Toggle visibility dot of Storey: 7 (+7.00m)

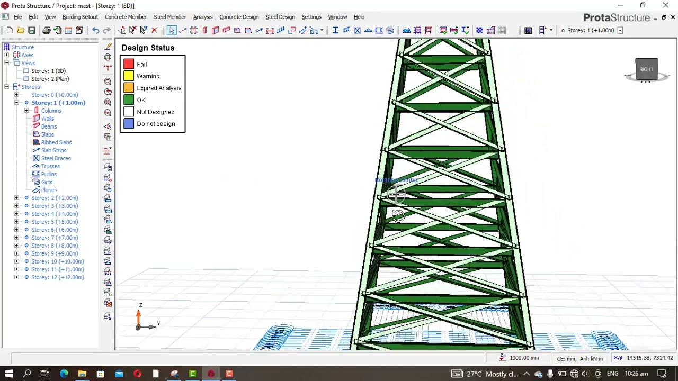click(26, 238)
